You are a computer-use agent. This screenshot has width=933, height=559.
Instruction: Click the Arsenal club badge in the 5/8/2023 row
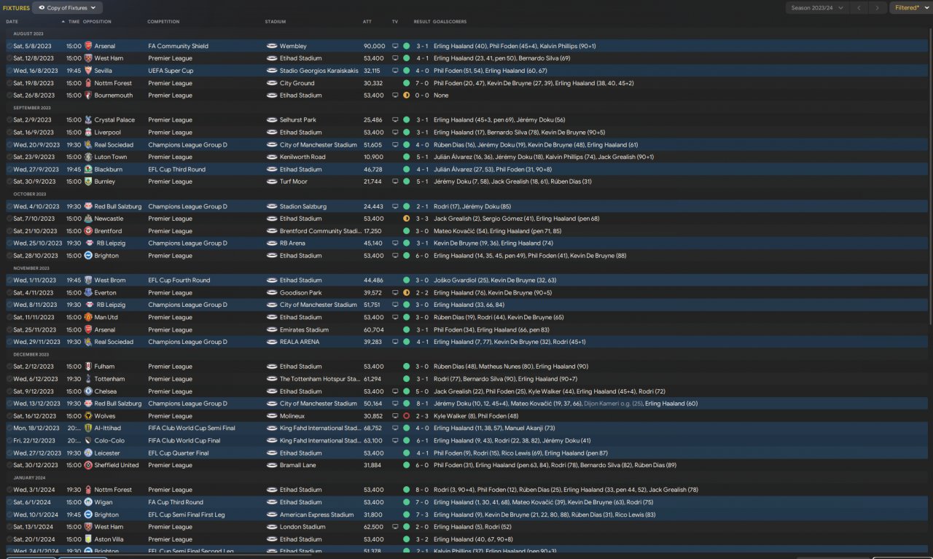point(88,46)
